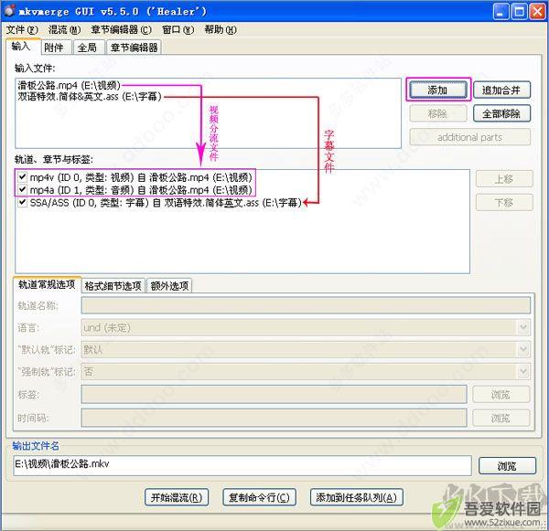
Task: Click the 追加合并 button
Action: tap(501, 90)
